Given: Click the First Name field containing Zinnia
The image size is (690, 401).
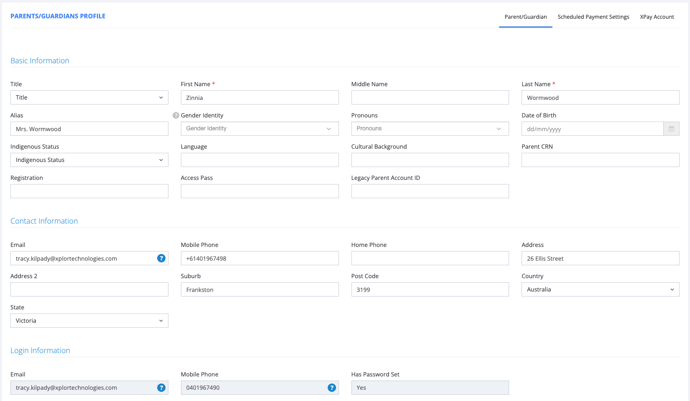Looking at the screenshot, I should tap(259, 97).
